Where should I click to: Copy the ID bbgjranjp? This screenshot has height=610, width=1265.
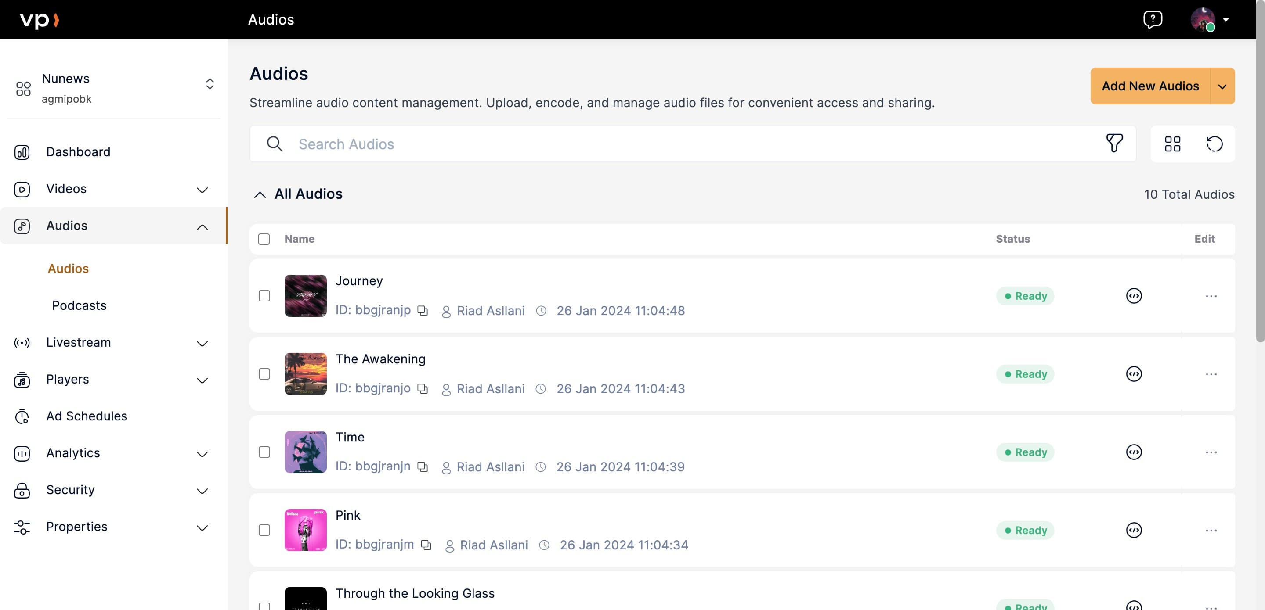(x=422, y=311)
